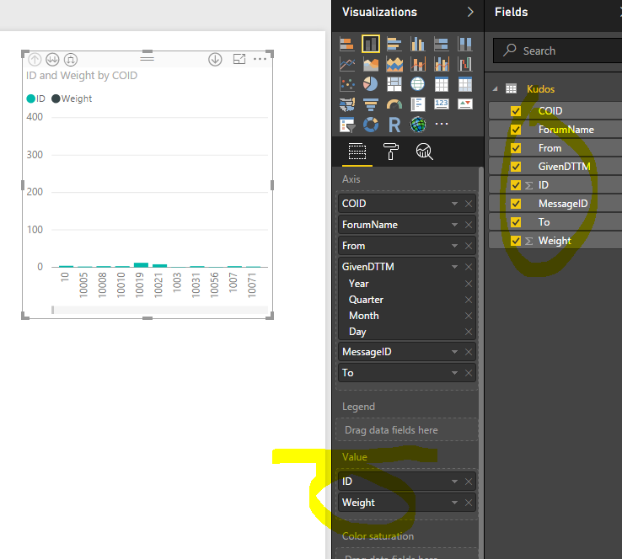622x559 pixels.
Task: Pick line and clustered column chart
Action: coord(441,64)
